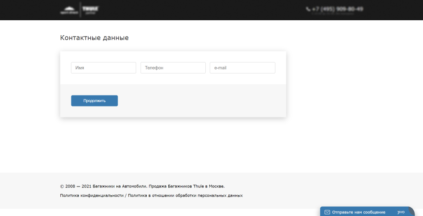Screen dimensions: 423x216
Task: Click the Контактные данные page heading
Action: [x=94, y=38]
